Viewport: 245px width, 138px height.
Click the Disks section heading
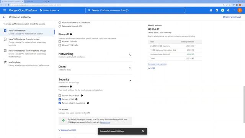coord(62,67)
